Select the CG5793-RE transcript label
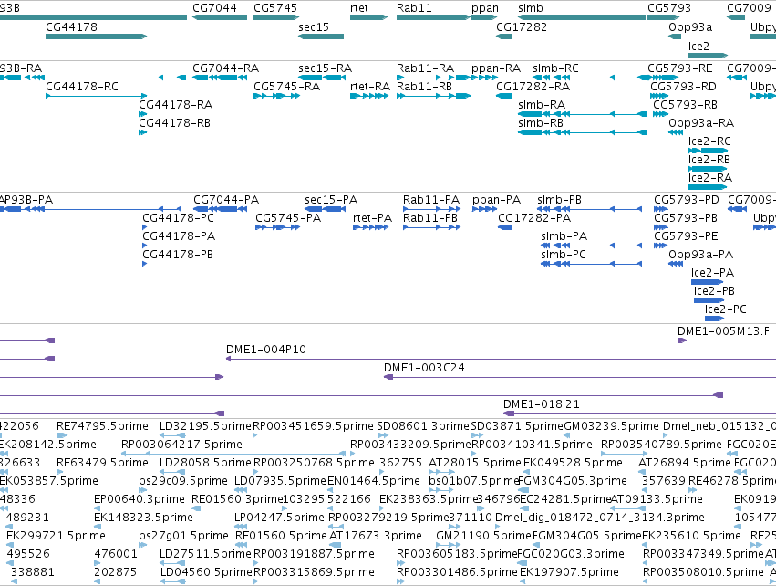Viewport: 776px width, 586px height. tap(680, 68)
